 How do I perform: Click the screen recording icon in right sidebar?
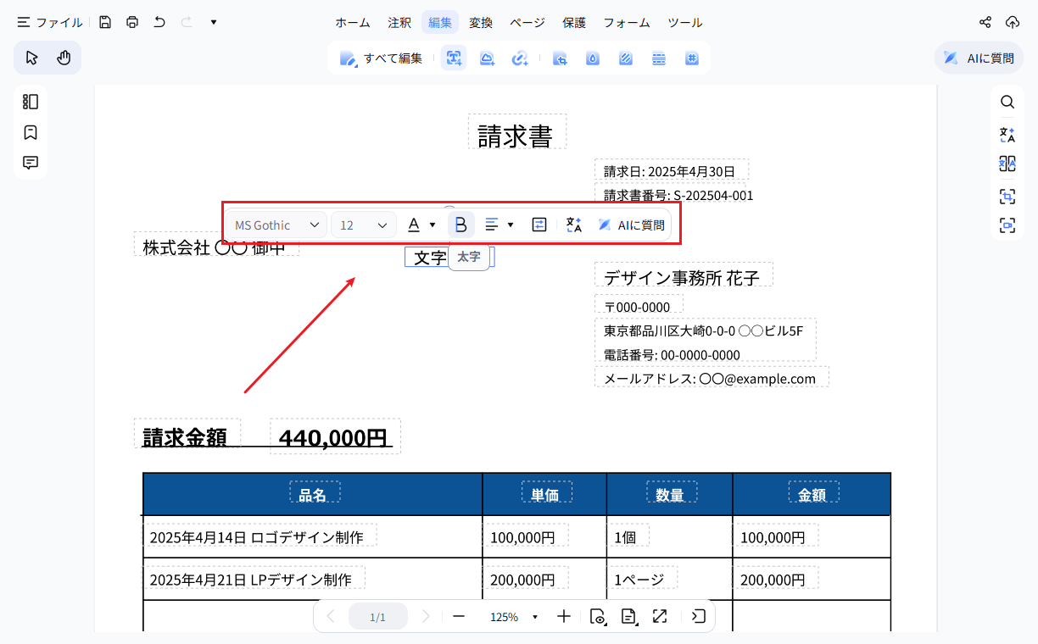(1007, 225)
